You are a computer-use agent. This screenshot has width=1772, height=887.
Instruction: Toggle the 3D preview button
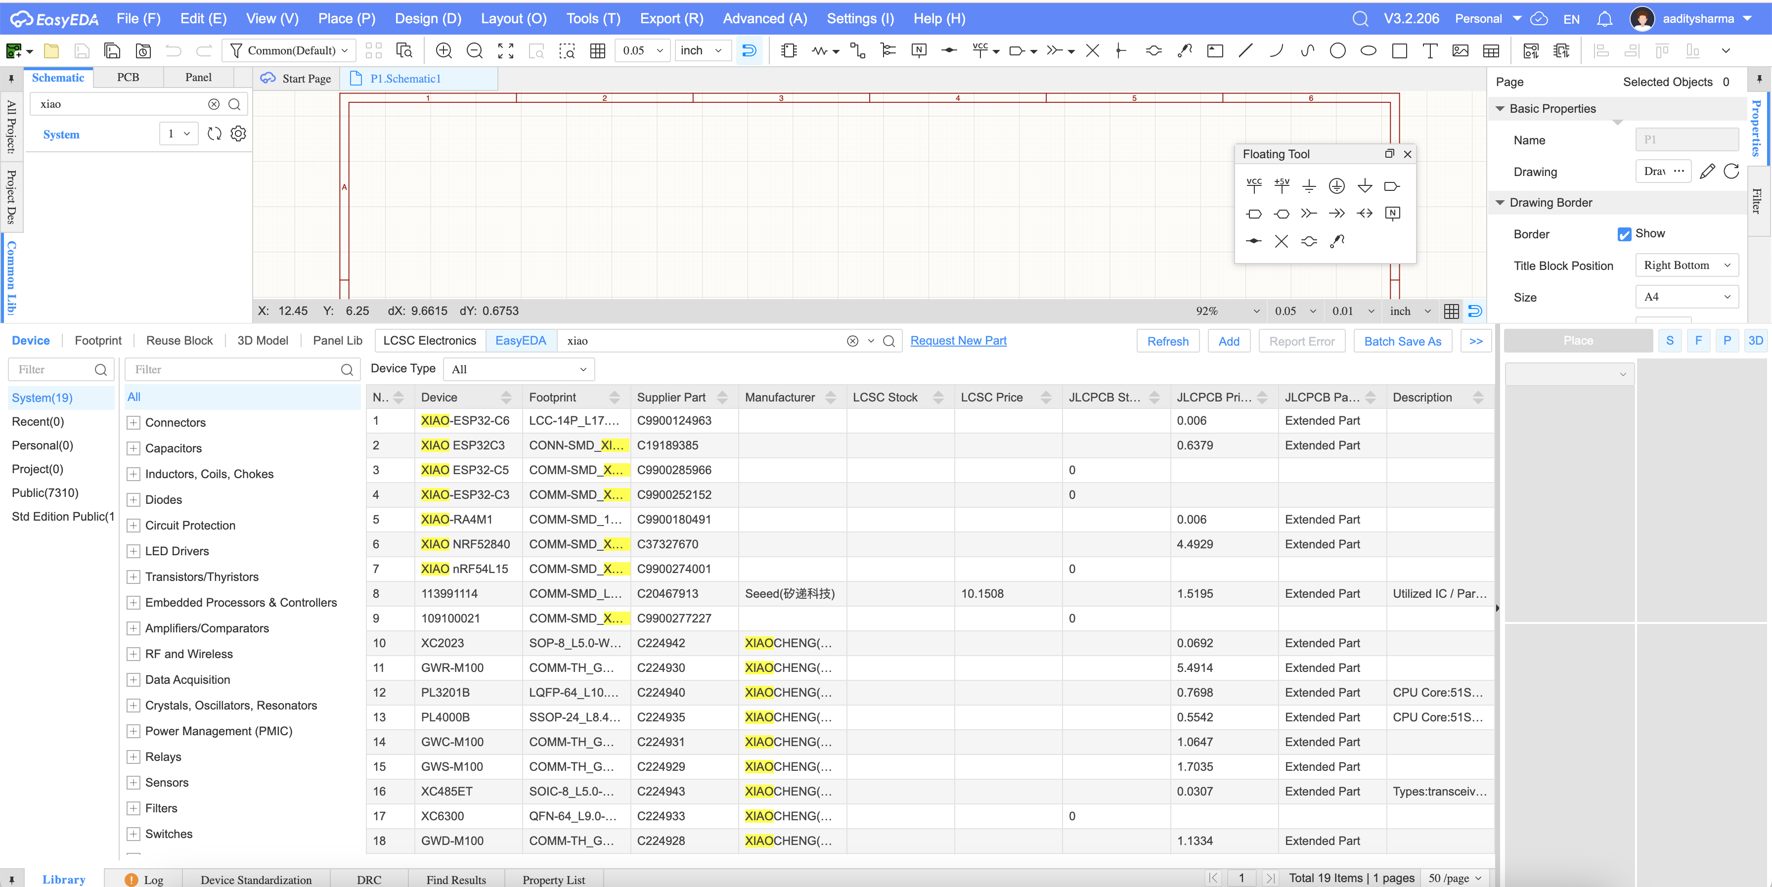(1755, 341)
